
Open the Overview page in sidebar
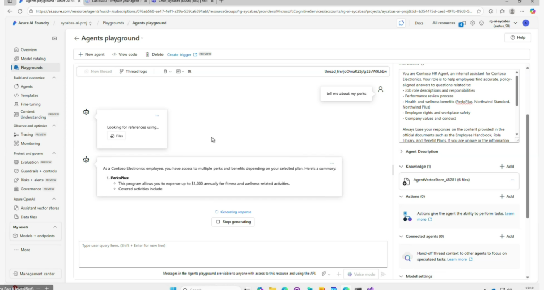pyautogui.click(x=29, y=49)
